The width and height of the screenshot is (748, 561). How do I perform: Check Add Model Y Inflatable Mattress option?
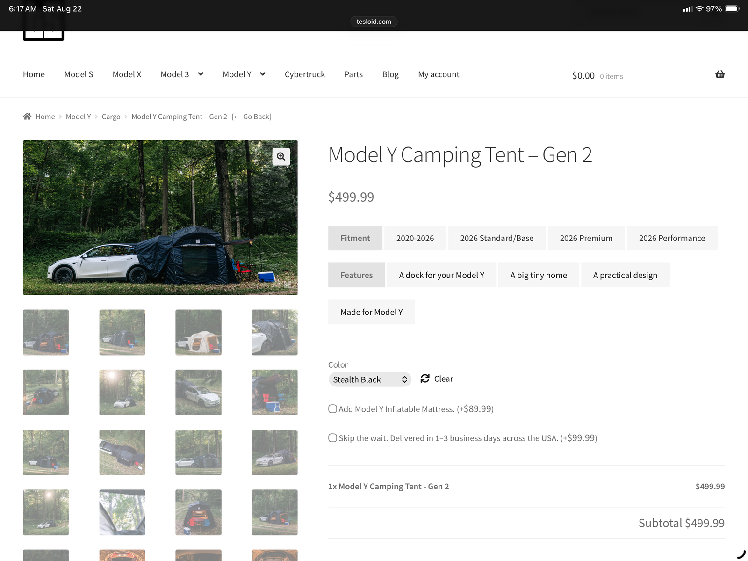(x=332, y=409)
